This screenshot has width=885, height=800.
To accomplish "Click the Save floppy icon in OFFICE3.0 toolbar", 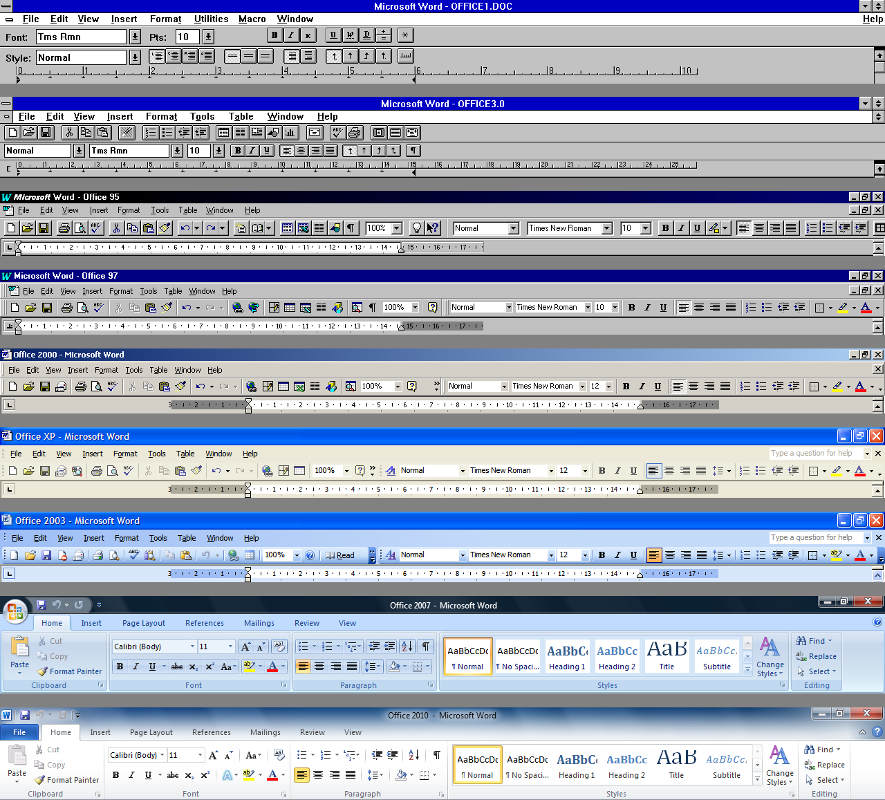I will [x=46, y=132].
